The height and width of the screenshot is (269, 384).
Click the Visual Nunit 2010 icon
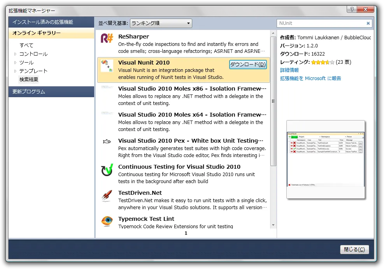(x=107, y=65)
